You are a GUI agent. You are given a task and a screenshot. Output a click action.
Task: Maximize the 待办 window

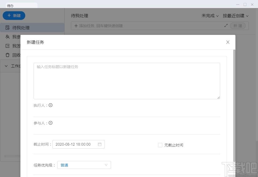coord(245,5)
